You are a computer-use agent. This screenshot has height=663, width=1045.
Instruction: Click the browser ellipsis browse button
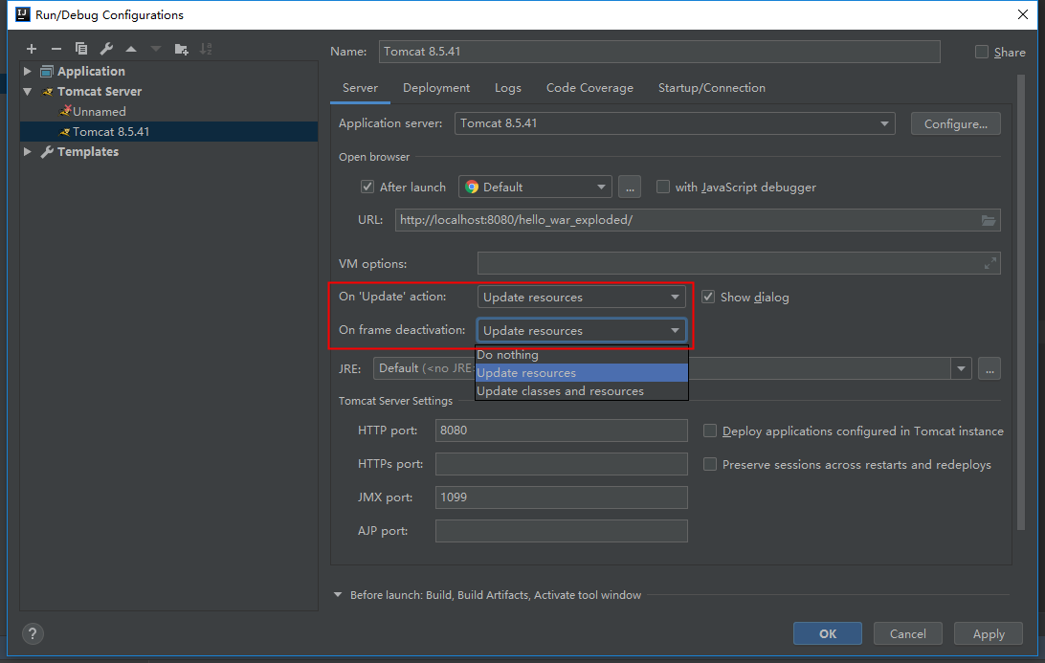click(x=629, y=187)
